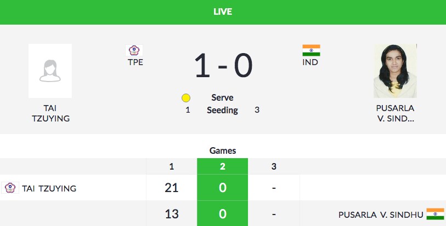This screenshot has width=446, height=226.
Task: Click Tai Tzuying's placeholder avatar
Action: pos(50,71)
